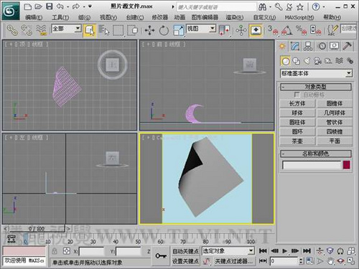Select the Move tool
This screenshot has height=269, width=359.
click(150, 30)
